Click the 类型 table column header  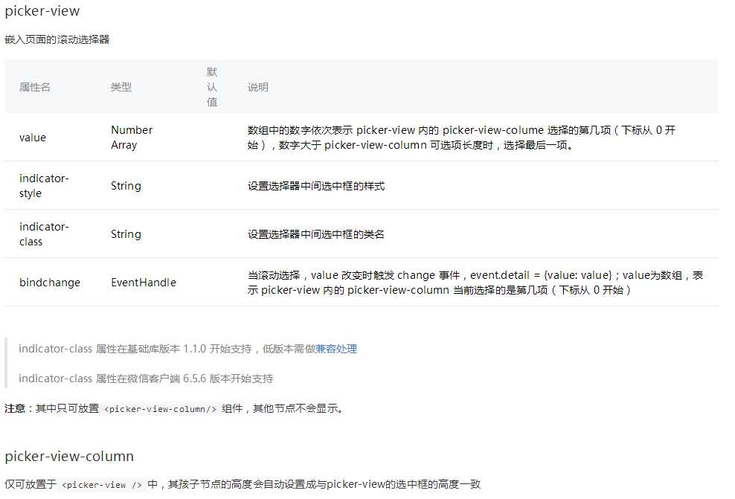(x=121, y=87)
